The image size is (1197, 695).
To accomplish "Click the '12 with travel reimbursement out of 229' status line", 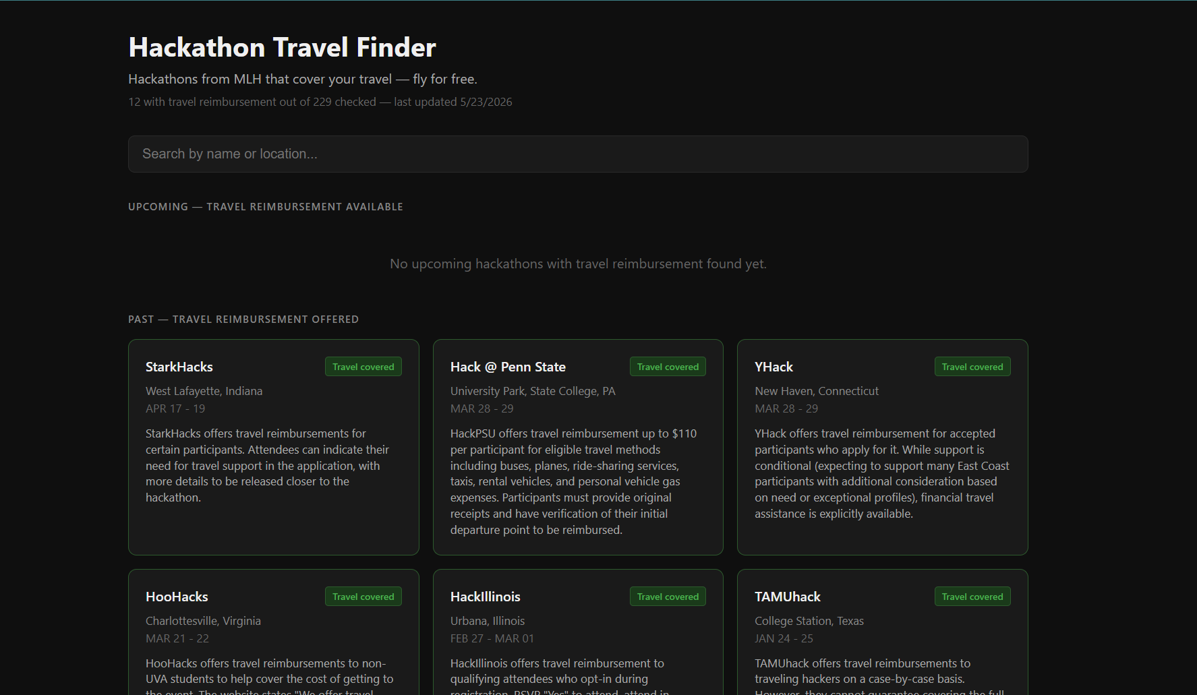I will (320, 102).
